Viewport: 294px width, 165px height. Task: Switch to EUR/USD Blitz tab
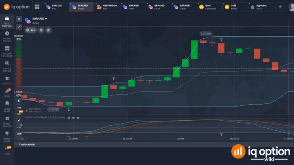[56, 7]
